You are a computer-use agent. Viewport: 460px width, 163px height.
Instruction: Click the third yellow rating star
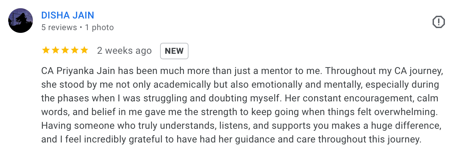65,51
